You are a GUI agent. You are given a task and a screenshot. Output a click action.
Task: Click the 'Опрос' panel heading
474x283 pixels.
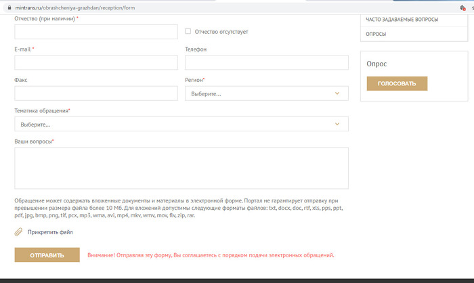point(376,64)
